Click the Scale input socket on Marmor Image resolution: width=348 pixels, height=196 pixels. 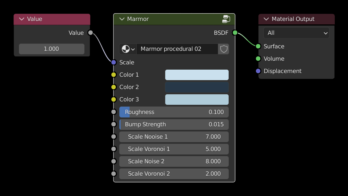click(x=114, y=62)
